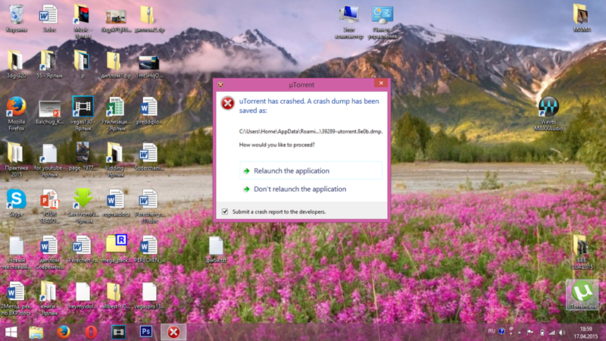Select the for youtube shortcut icon
Image resolution: width=606 pixels, height=341 pixels.
tap(49, 159)
